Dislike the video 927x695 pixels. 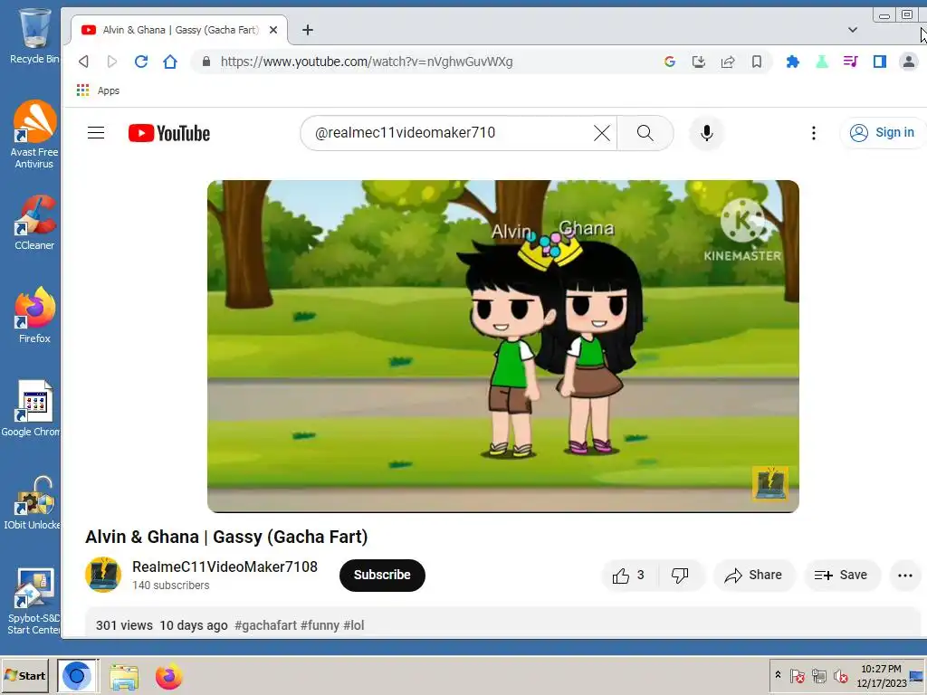pos(680,575)
